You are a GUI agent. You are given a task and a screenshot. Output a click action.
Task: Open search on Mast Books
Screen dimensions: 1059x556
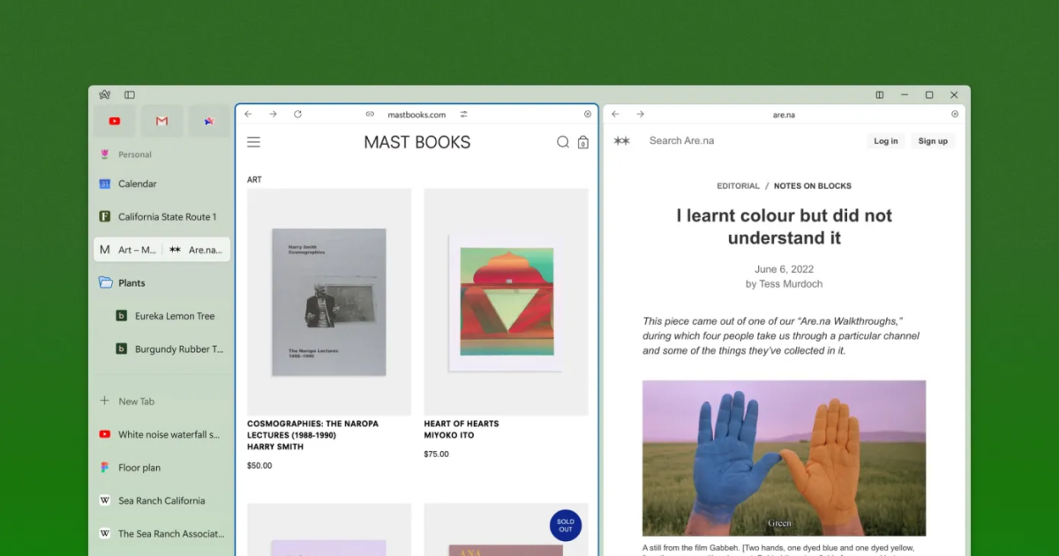click(x=563, y=142)
